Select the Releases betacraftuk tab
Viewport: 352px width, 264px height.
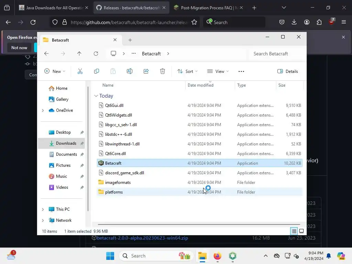[x=131, y=8]
